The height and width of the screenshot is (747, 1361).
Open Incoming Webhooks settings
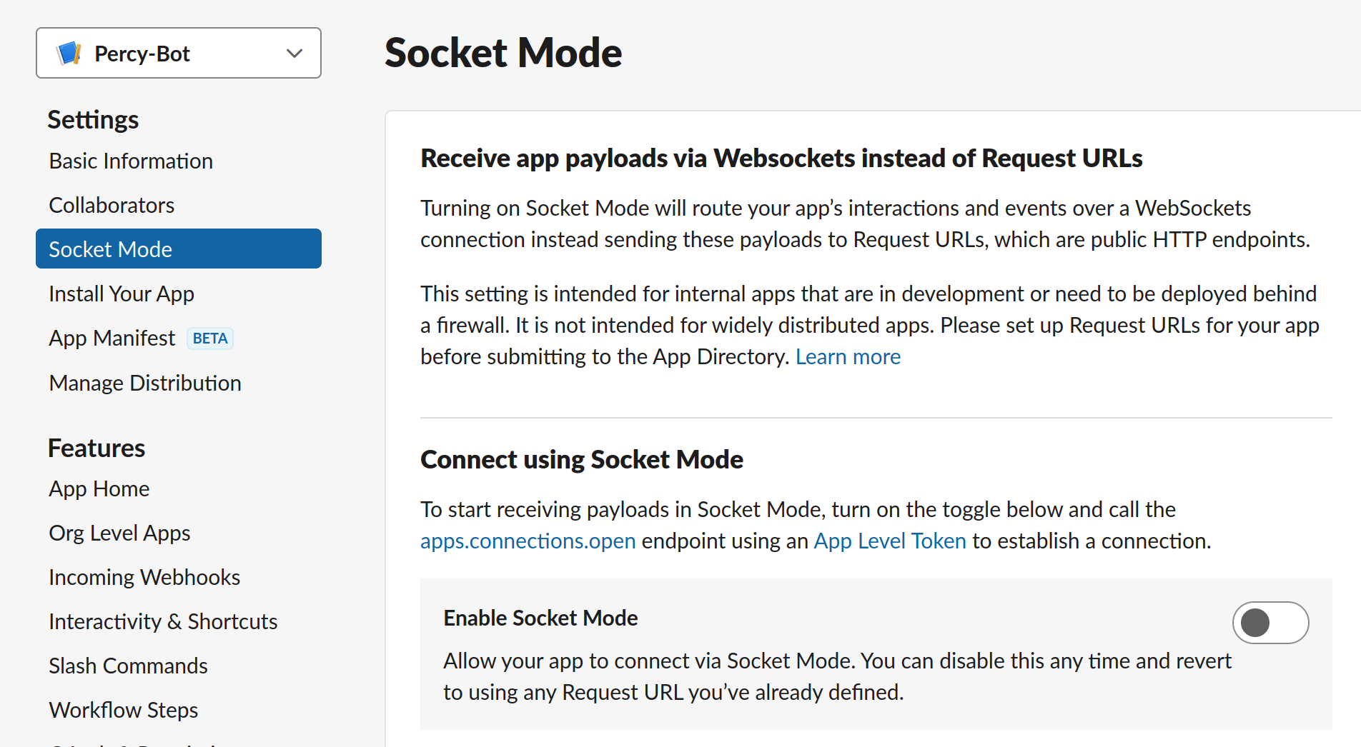tap(144, 577)
